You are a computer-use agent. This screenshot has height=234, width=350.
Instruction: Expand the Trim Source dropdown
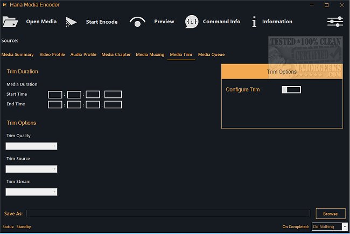pos(31,169)
